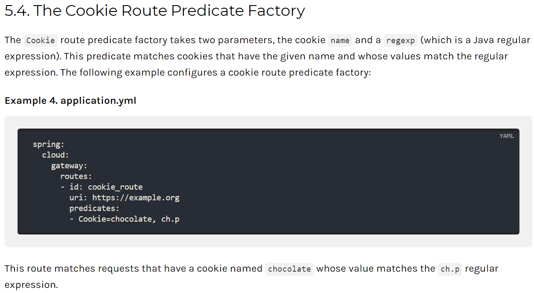Click the 'Example 4. application.yml' caption
The width and height of the screenshot is (534, 293).
click(71, 101)
